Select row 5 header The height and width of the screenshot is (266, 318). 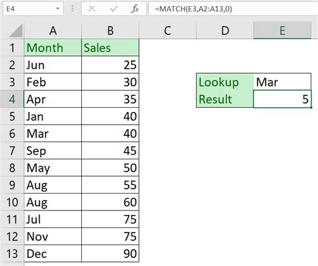(12, 117)
